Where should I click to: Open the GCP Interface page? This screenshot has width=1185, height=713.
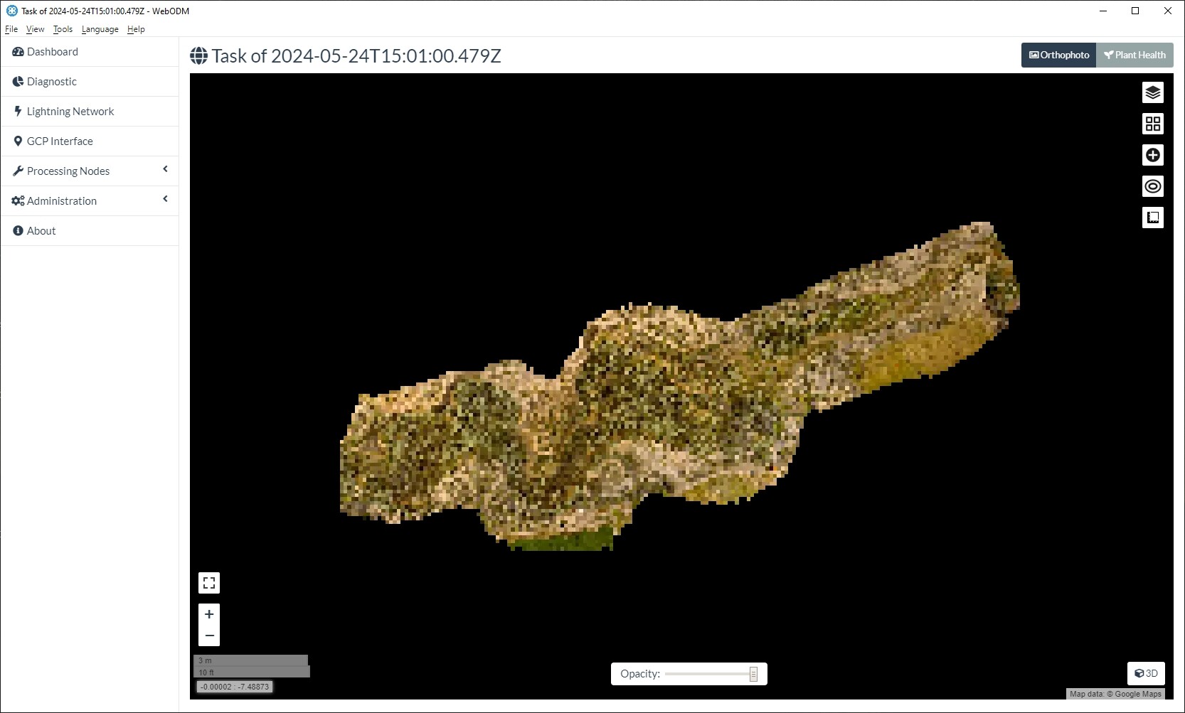[x=60, y=141]
